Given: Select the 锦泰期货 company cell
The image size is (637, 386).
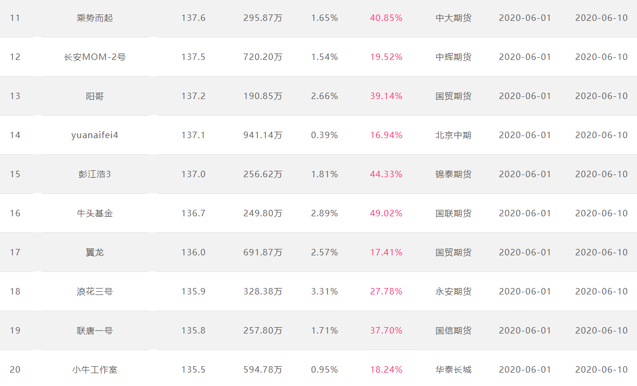Looking at the screenshot, I should point(453,174).
